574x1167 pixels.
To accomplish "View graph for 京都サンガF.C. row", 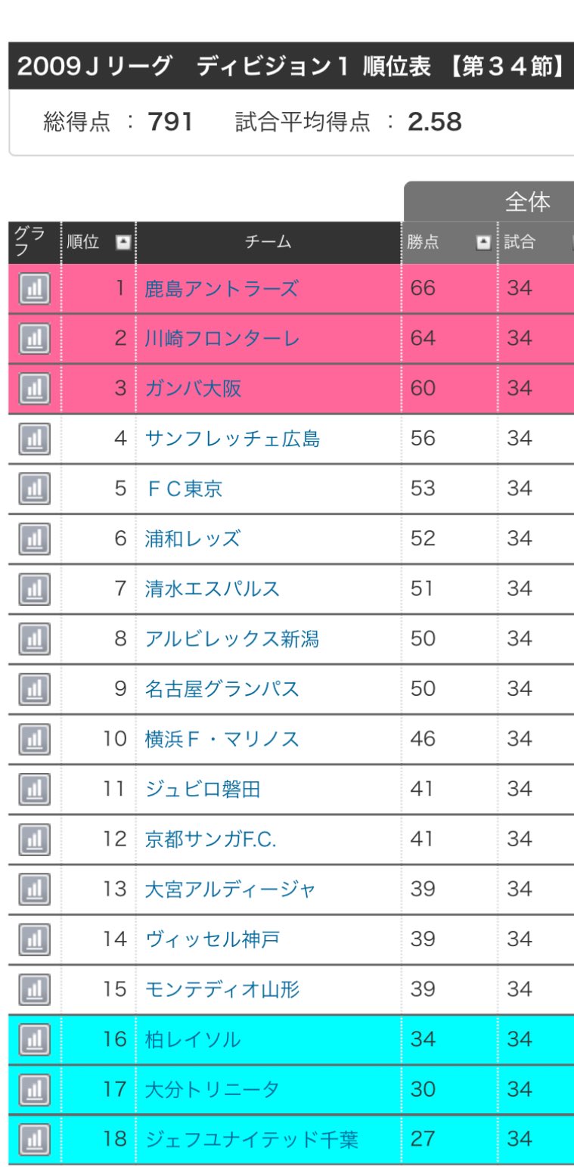I will (x=34, y=839).
